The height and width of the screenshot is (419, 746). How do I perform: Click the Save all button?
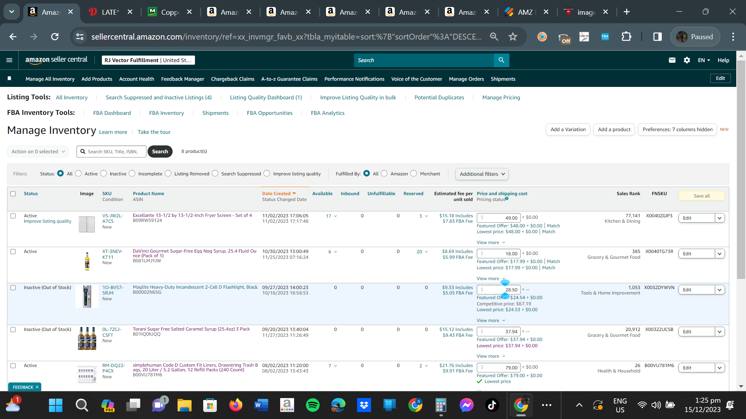[702, 196]
